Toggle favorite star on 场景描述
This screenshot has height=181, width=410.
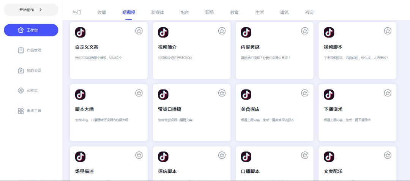tap(139, 155)
